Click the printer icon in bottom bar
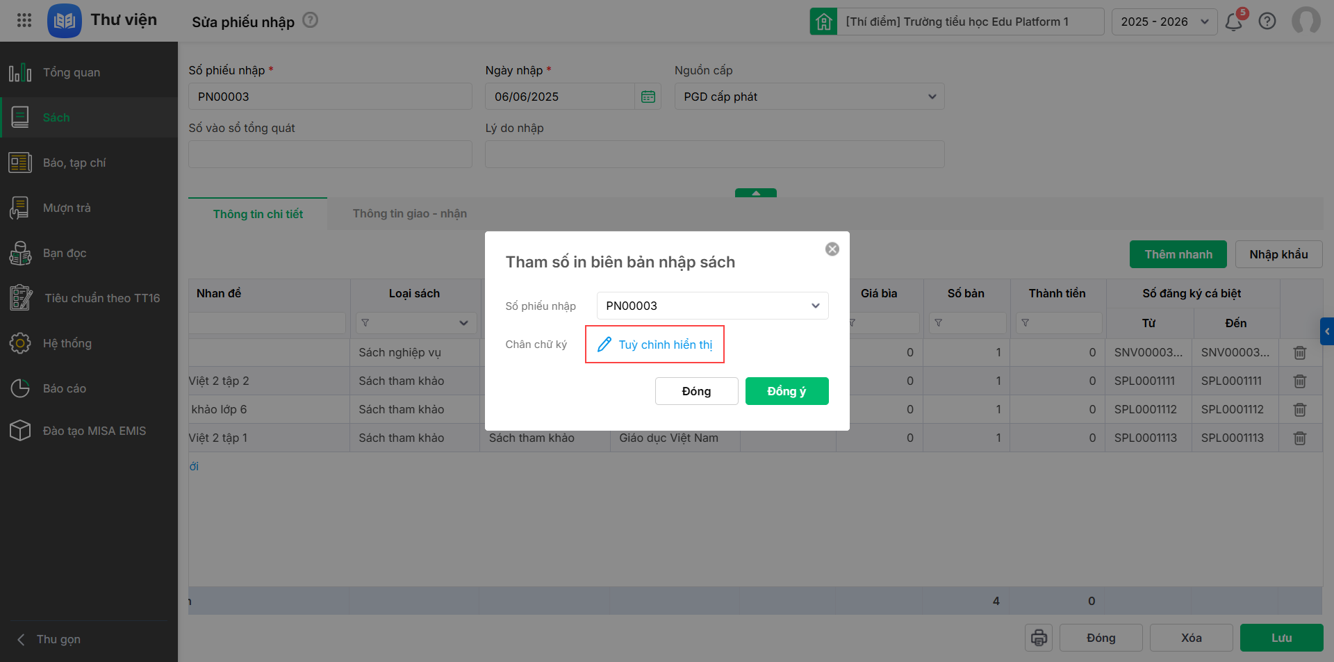1334x662 pixels. 1039,638
